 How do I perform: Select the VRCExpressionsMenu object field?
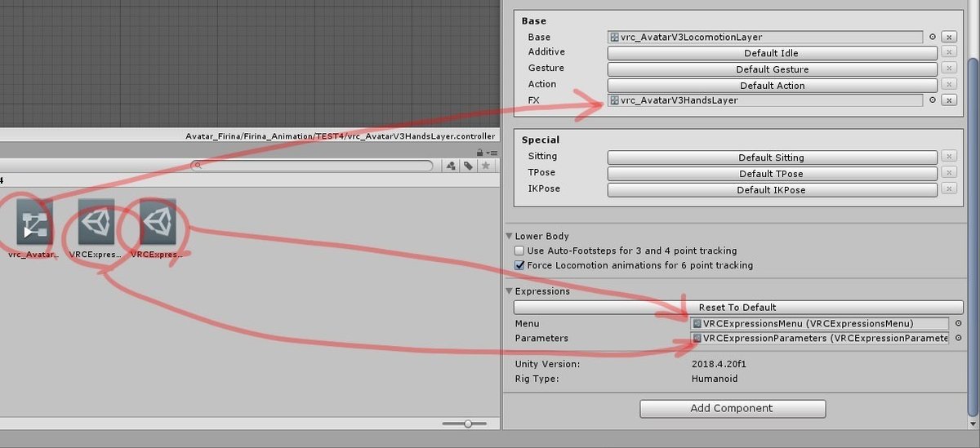tap(819, 323)
